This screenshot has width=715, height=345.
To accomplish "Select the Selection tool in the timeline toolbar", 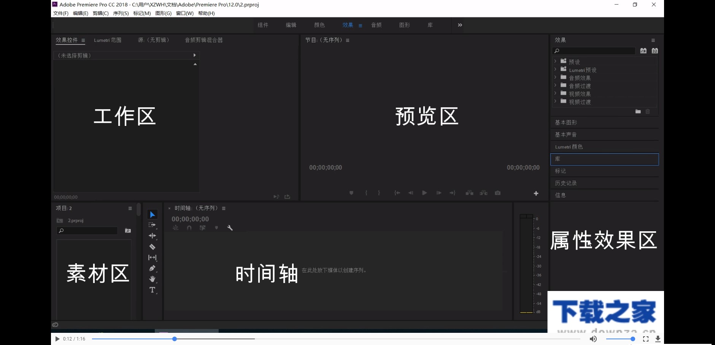I will (152, 214).
